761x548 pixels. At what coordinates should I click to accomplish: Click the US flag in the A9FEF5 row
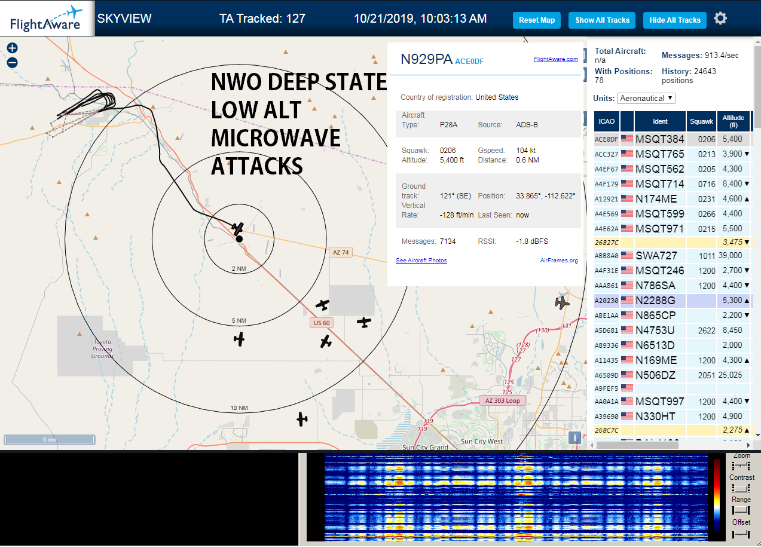click(627, 388)
